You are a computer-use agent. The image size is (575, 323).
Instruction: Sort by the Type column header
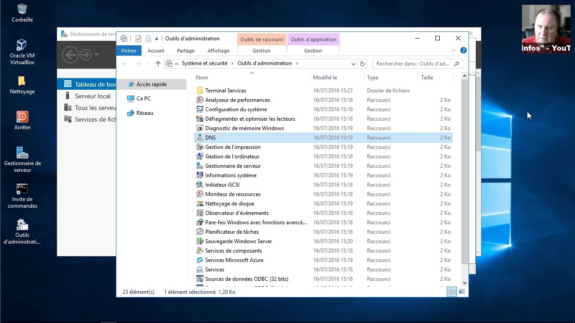(x=391, y=78)
